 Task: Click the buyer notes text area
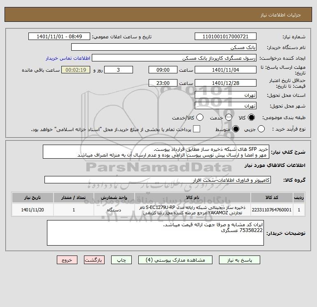[155, 233]
